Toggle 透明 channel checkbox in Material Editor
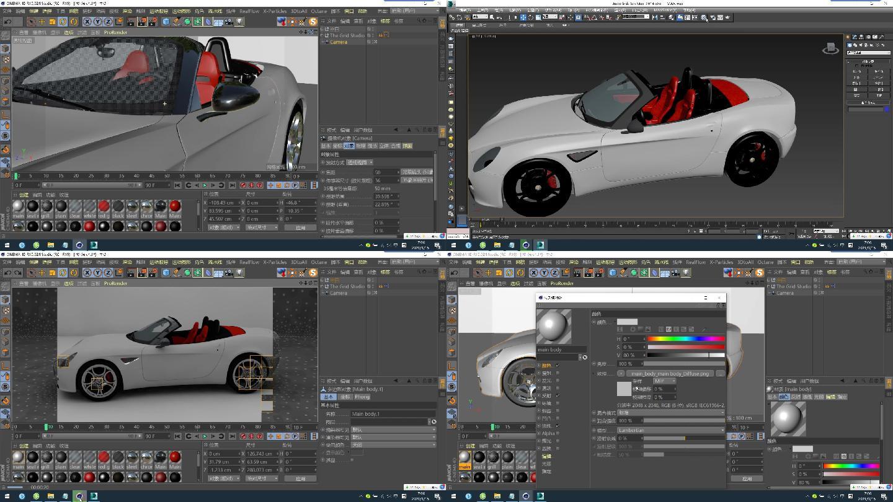Image resolution: width=893 pixels, height=502 pixels. pyautogui.click(x=558, y=388)
